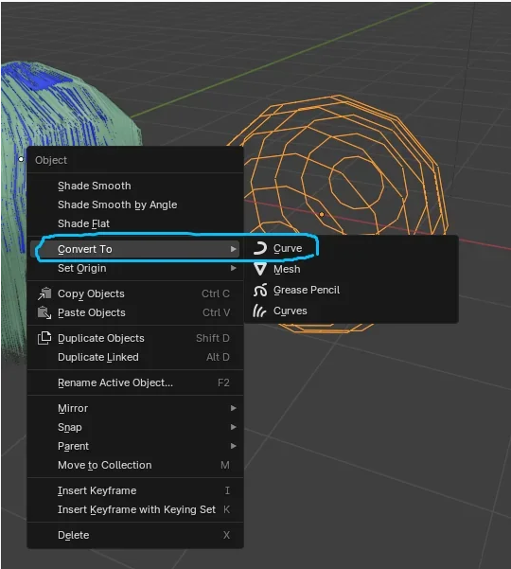Viewport: 511px width, 569px height.
Task: Click the Curve icon in Convert To submenu
Action: pos(260,249)
